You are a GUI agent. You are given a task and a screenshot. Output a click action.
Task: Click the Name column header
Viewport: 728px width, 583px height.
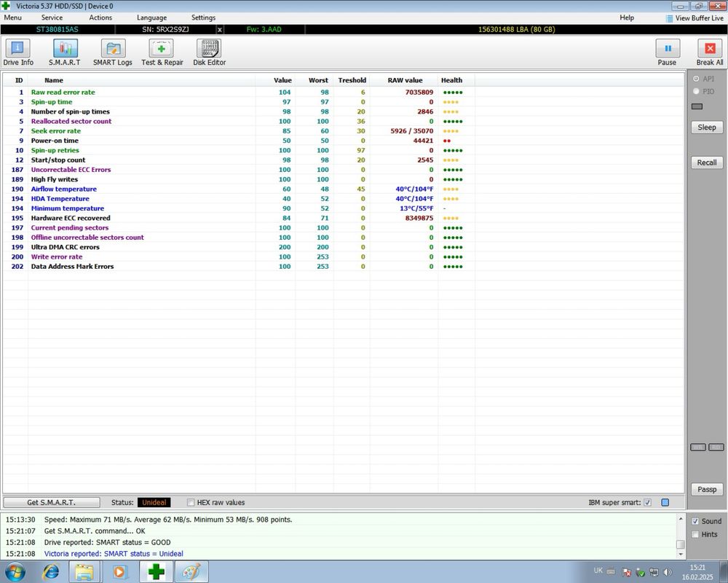54,80
